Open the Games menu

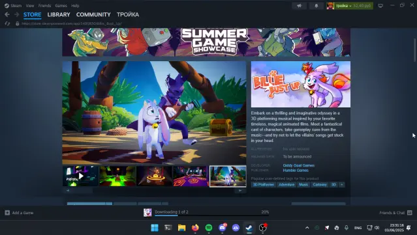tap(61, 6)
